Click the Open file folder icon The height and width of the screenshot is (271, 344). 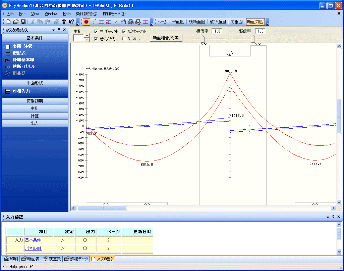[x=16, y=22]
